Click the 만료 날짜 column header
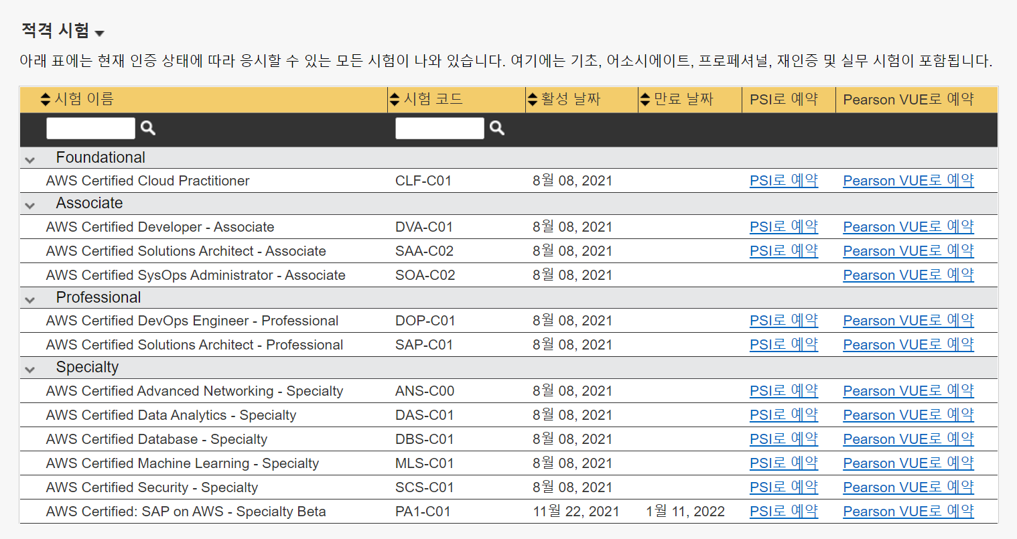 pyautogui.click(x=683, y=100)
